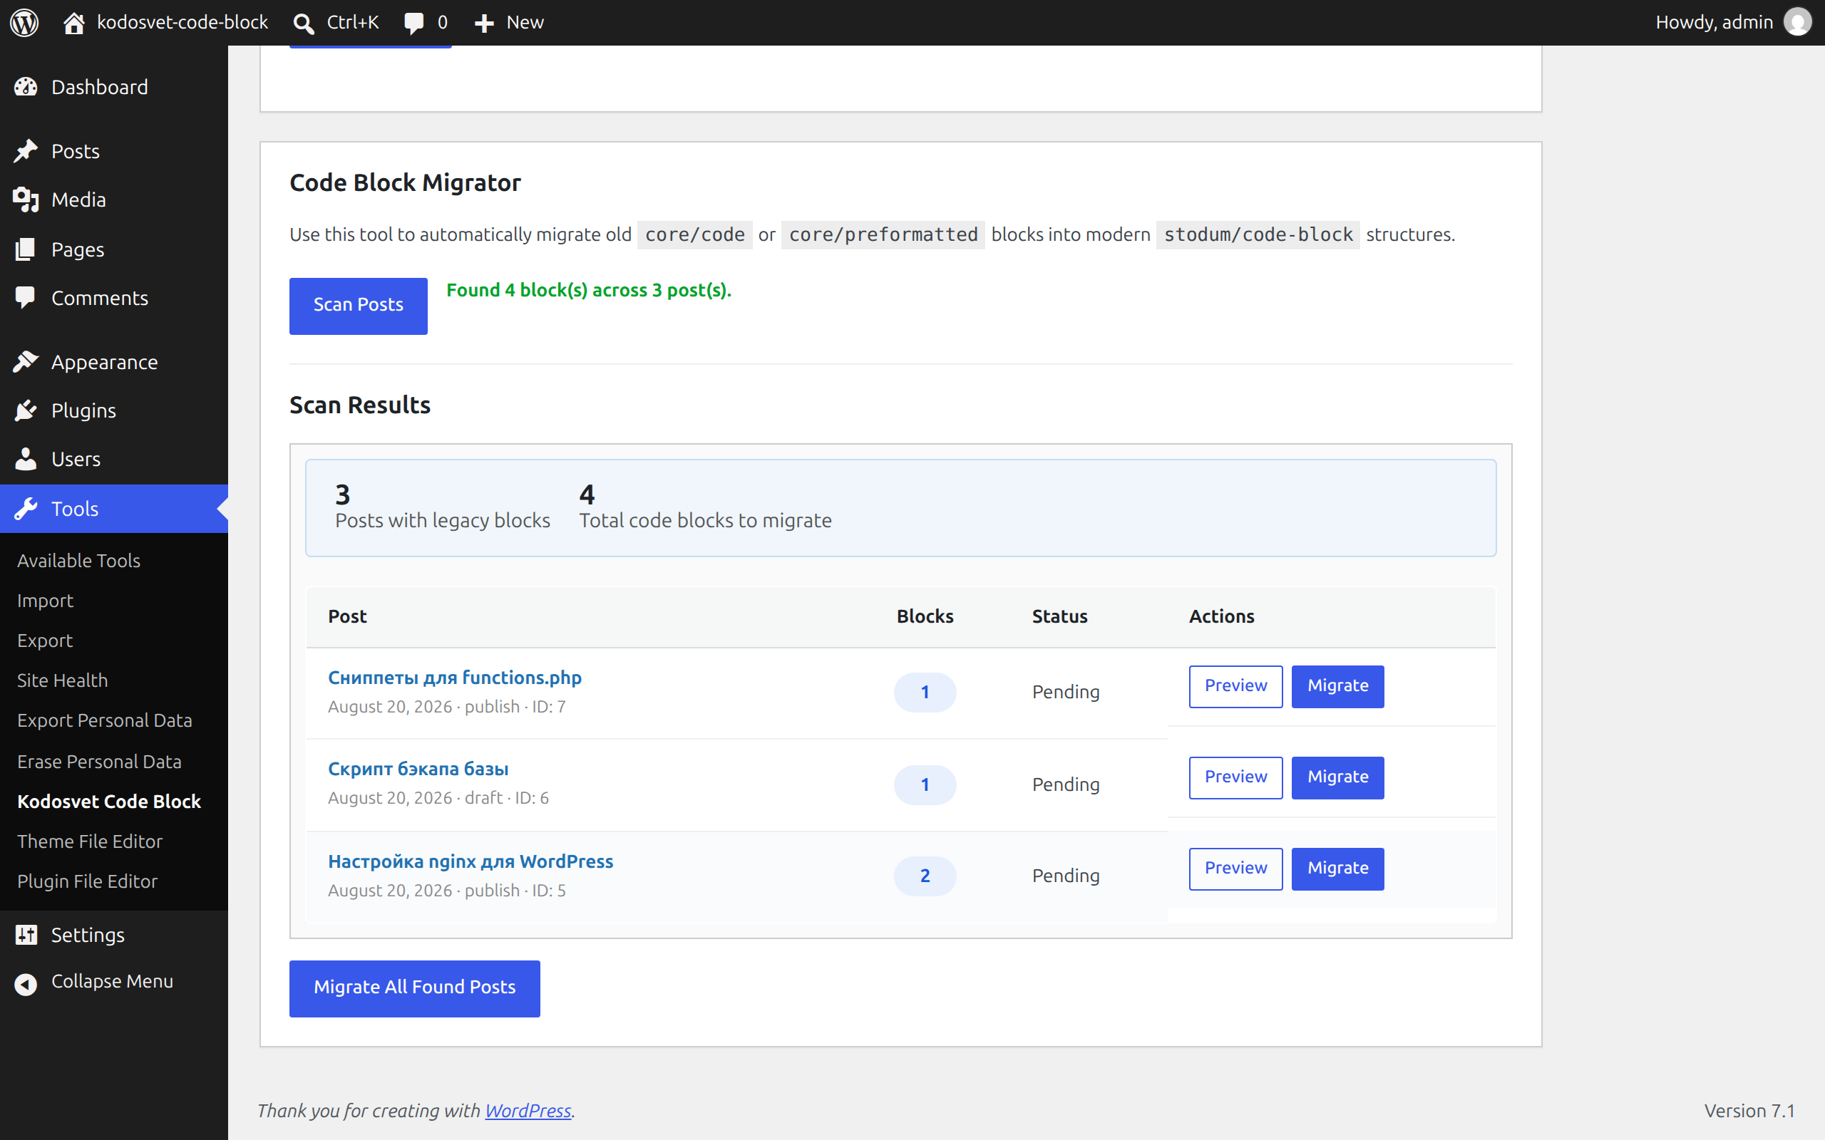Open Pages in the sidebar
Screen dimensions: 1825x1140
(114, 249)
